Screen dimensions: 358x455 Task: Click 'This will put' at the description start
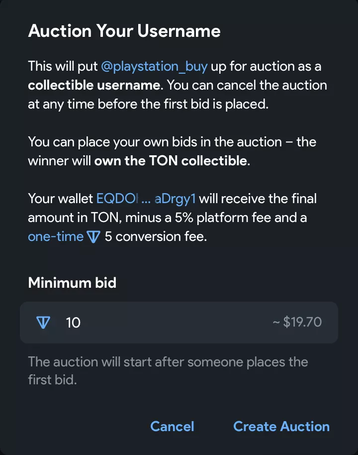tap(63, 66)
